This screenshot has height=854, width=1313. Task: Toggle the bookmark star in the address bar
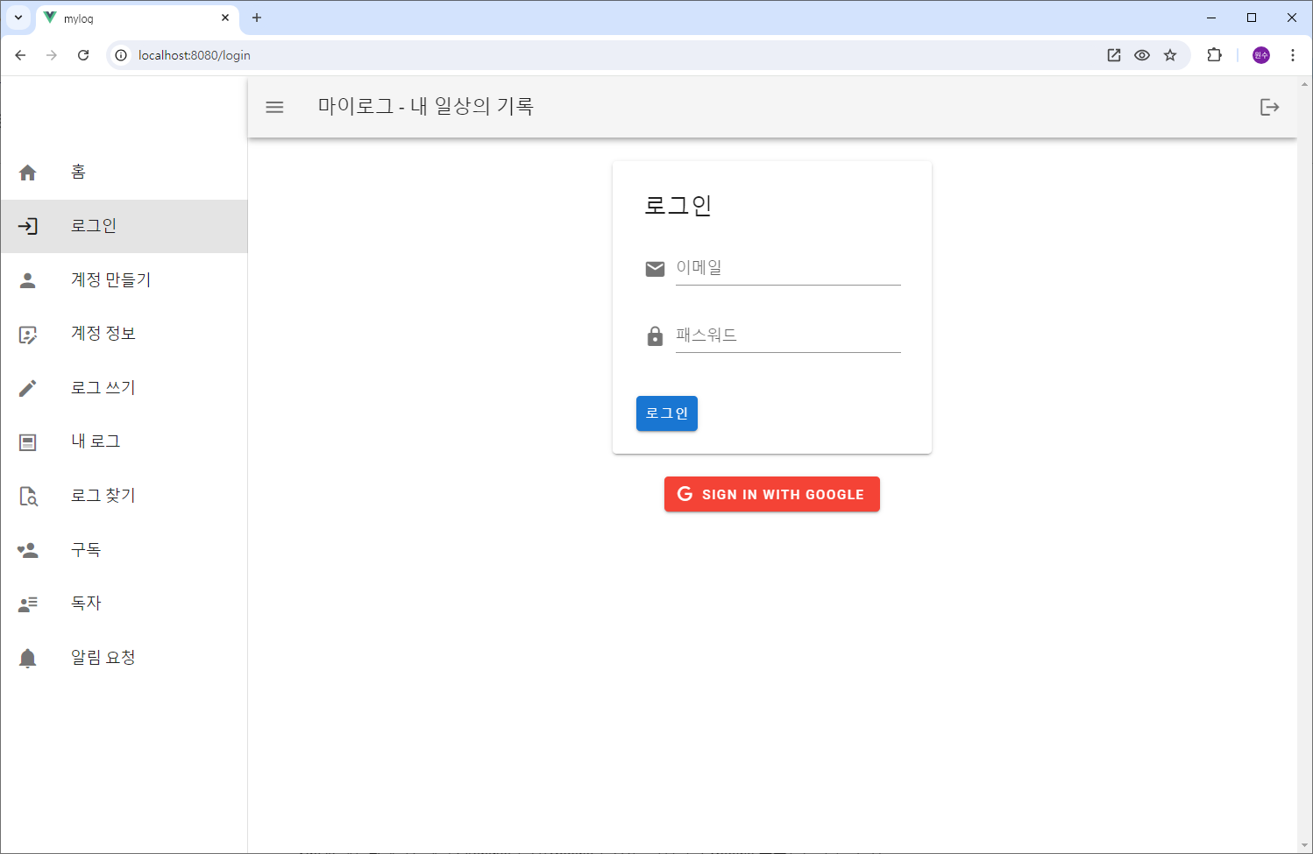pos(1170,54)
